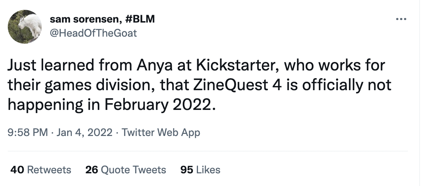Open the 9:58 PM timestamp link

coord(27,132)
